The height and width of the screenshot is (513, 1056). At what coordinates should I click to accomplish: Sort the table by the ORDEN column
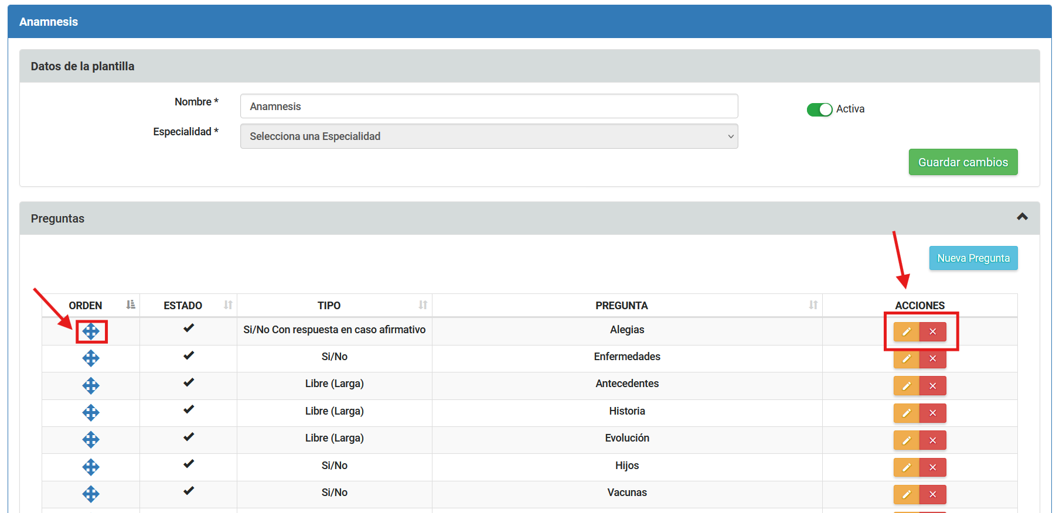86,305
